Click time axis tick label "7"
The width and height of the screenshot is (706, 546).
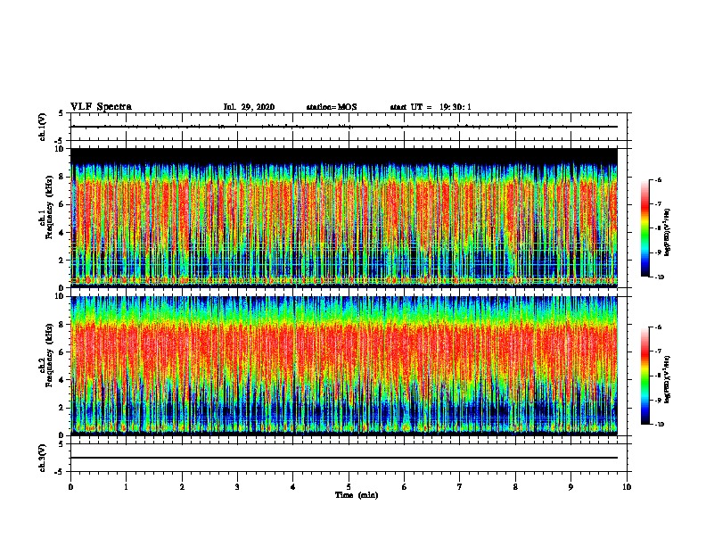click(460, 487)
